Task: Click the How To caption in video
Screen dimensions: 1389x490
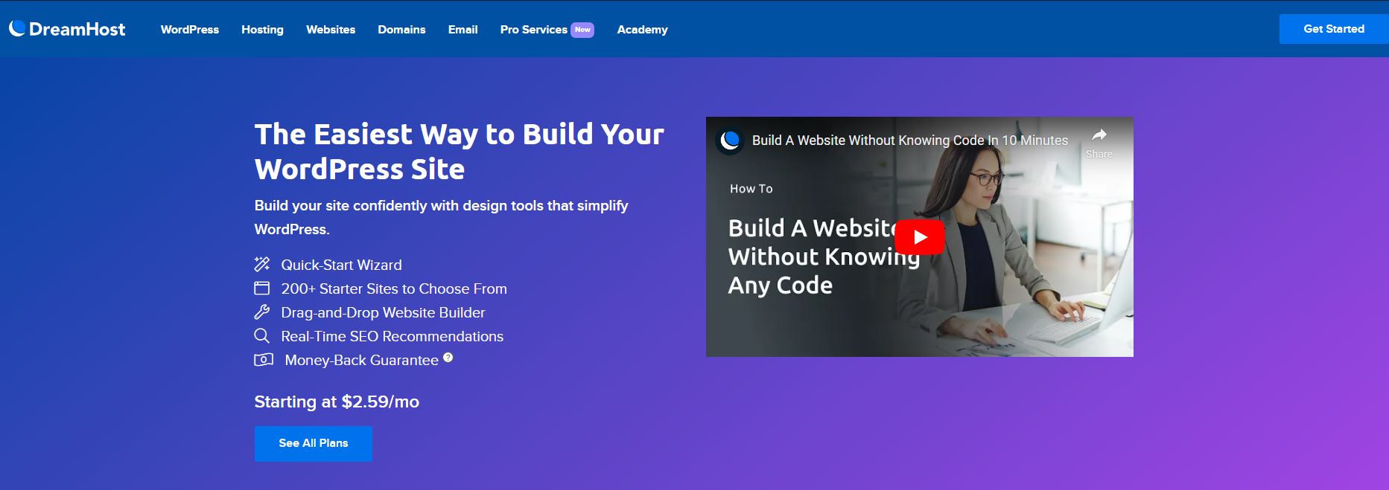Action: click(x=751, y=189)
